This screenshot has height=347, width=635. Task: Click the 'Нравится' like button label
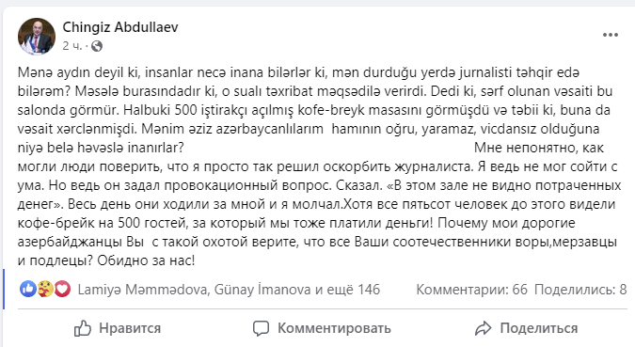(130, 328)
